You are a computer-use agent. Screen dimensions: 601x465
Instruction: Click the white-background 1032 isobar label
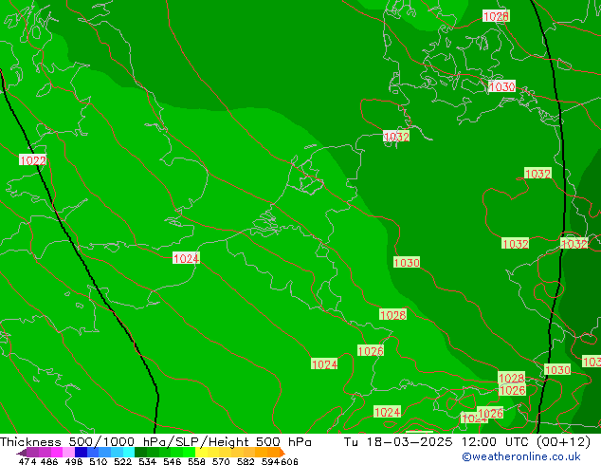click(x=396, y=137)
